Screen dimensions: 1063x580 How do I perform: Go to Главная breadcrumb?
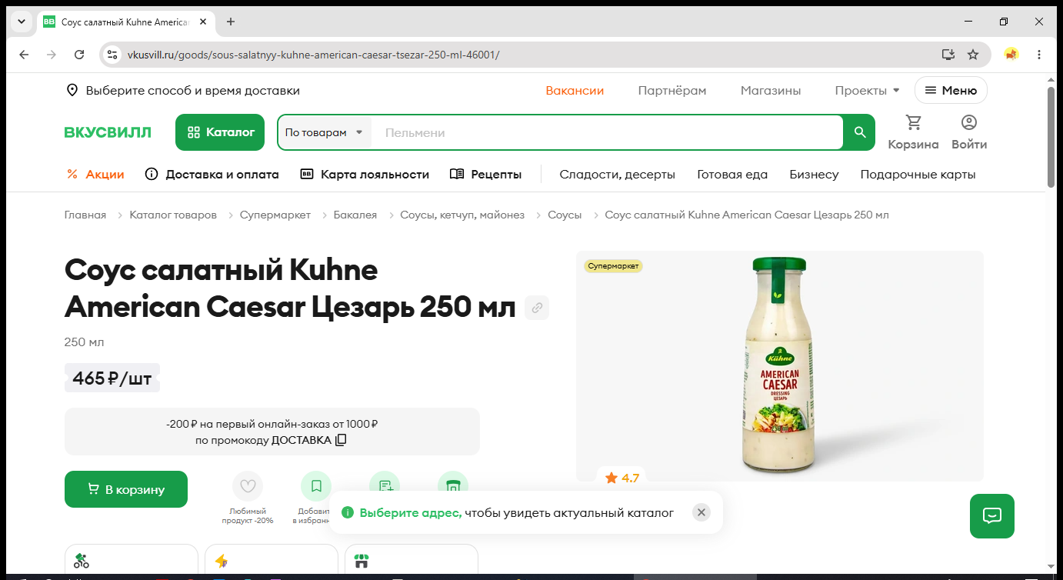pos(85,215)
